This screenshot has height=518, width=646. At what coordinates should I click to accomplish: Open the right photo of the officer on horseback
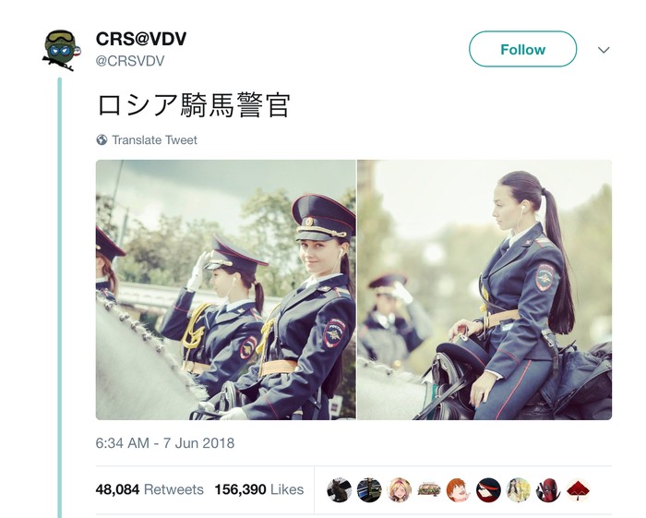click(484, 290)
